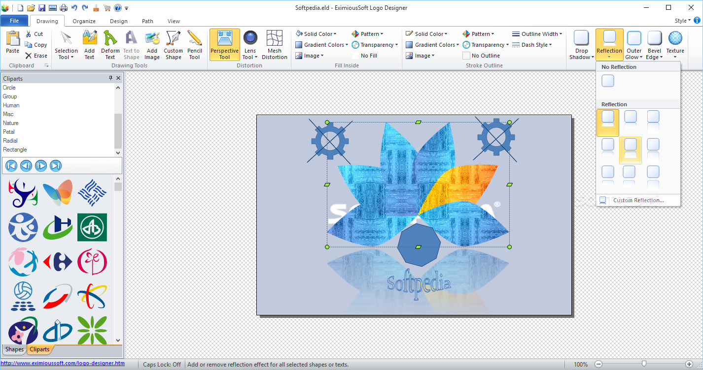This screenshot has width=703, height=370.
Task: Click the Redo icon in title bar
Action: coord(85,8)
